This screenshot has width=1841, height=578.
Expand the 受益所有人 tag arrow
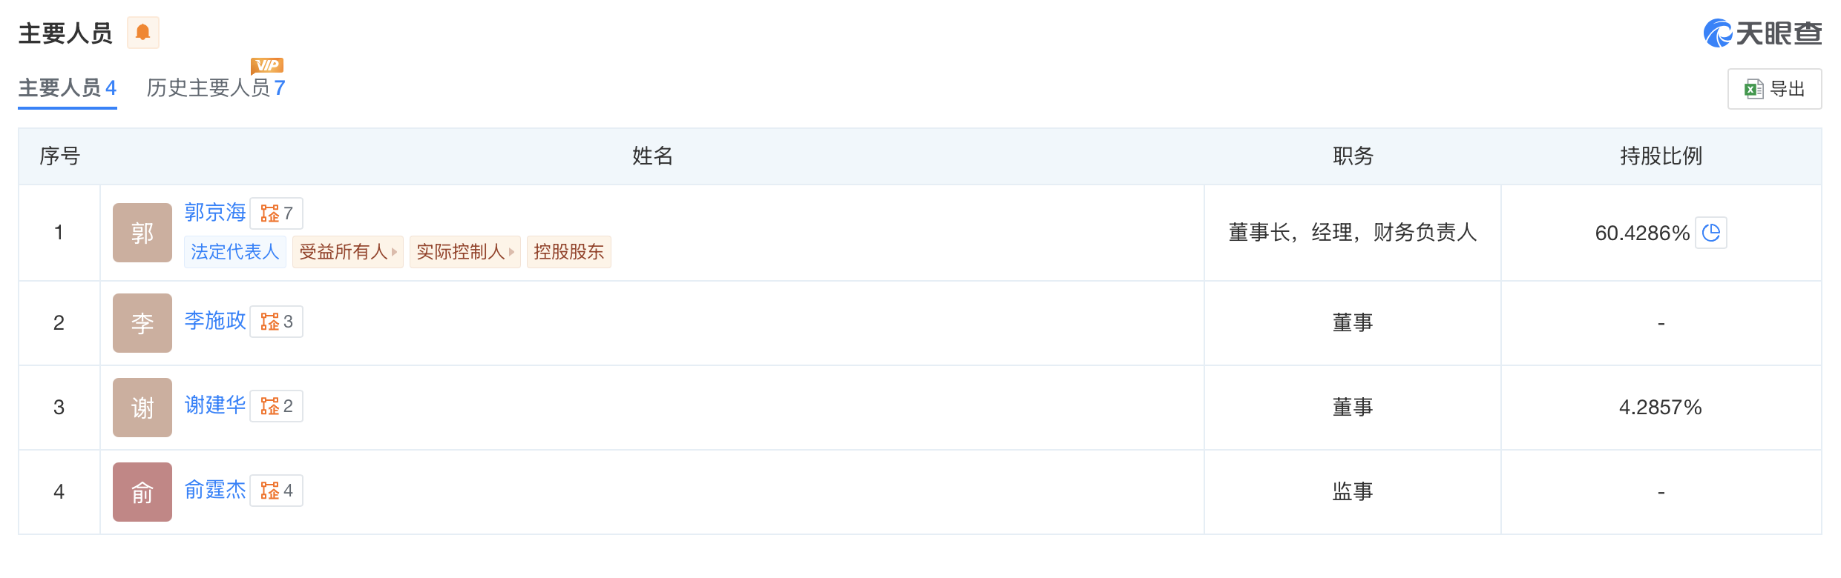point(395,252)
